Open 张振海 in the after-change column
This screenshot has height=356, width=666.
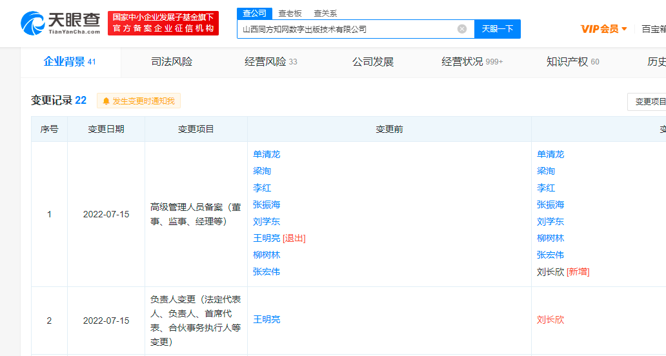(x=550, y=205)
